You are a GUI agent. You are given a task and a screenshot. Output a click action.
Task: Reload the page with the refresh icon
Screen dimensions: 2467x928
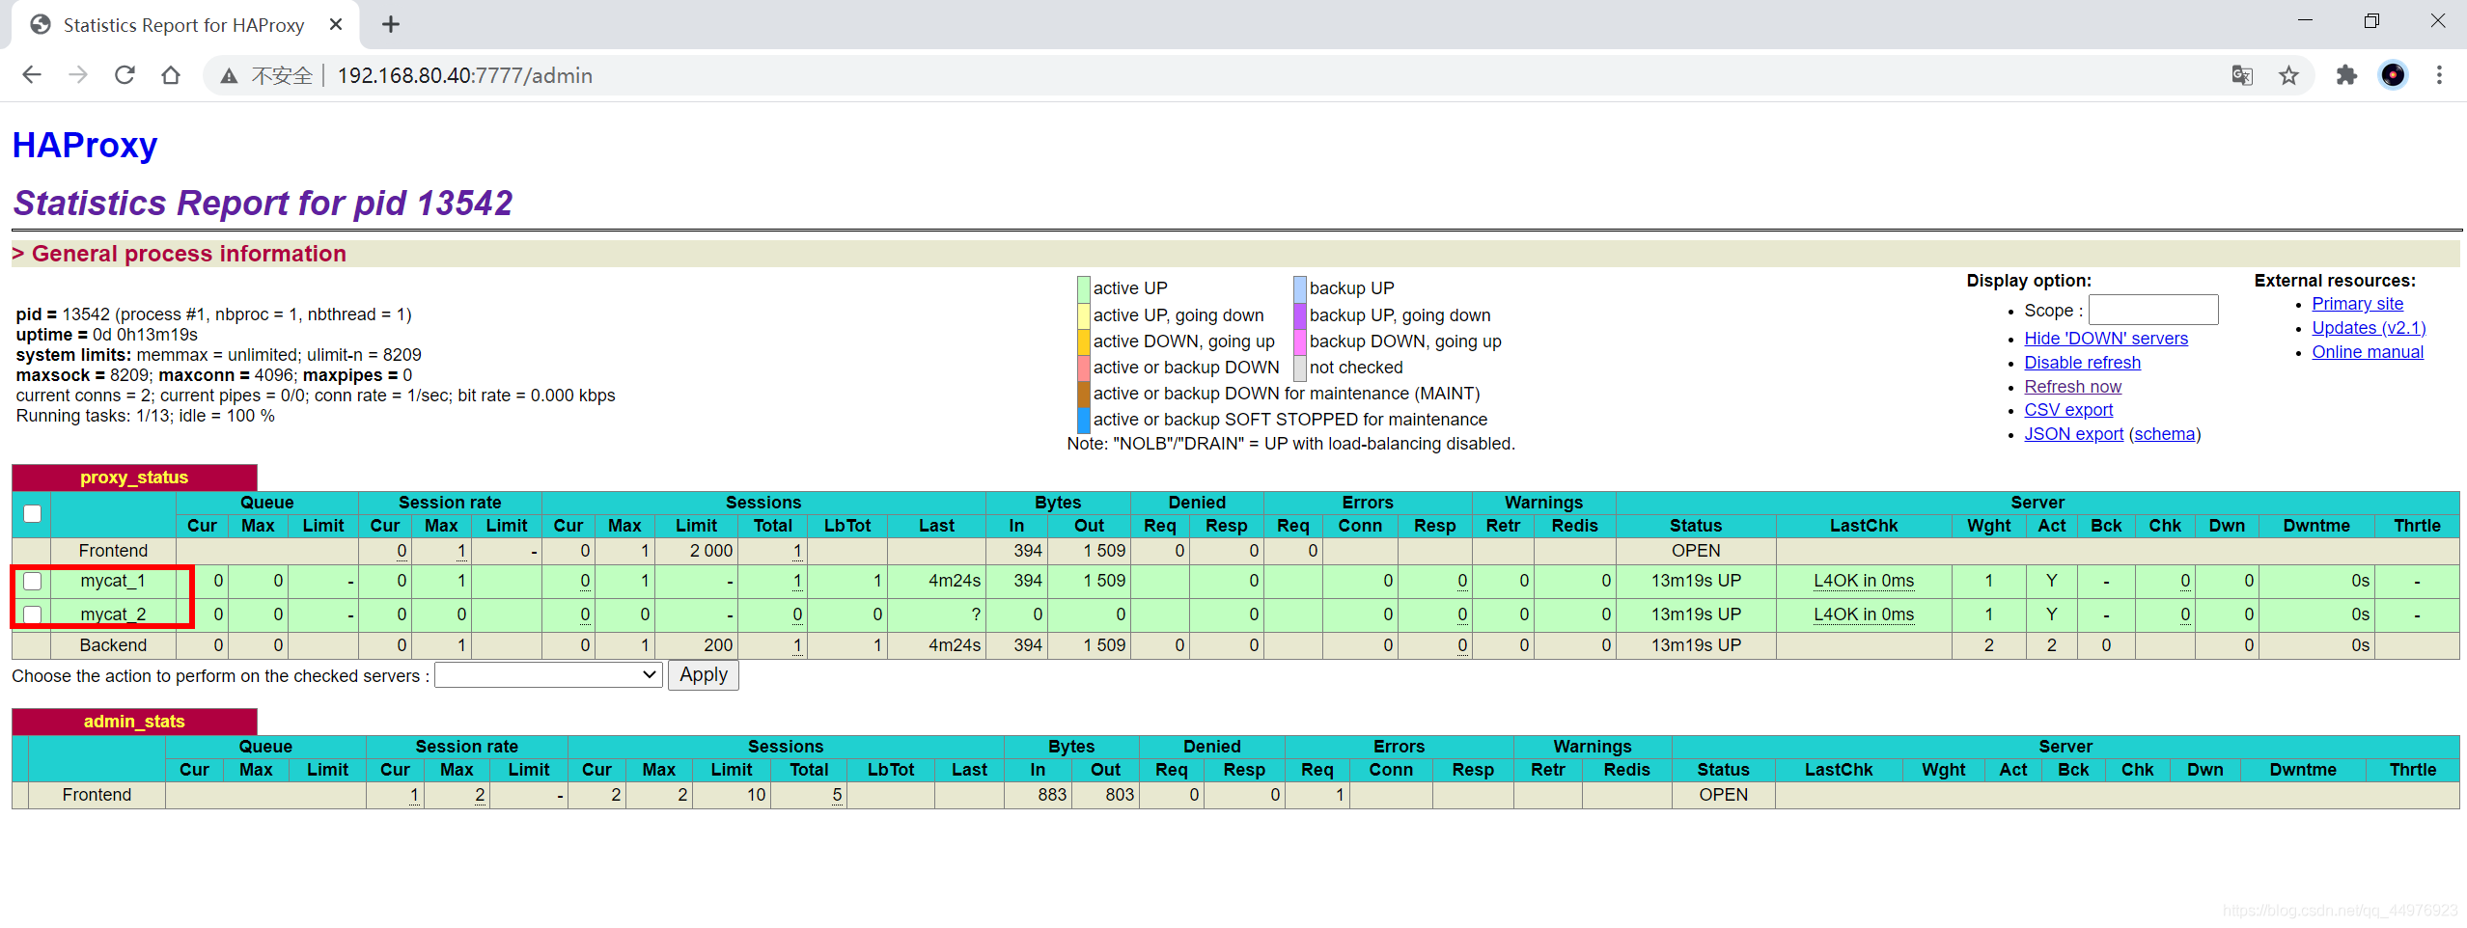125,75
